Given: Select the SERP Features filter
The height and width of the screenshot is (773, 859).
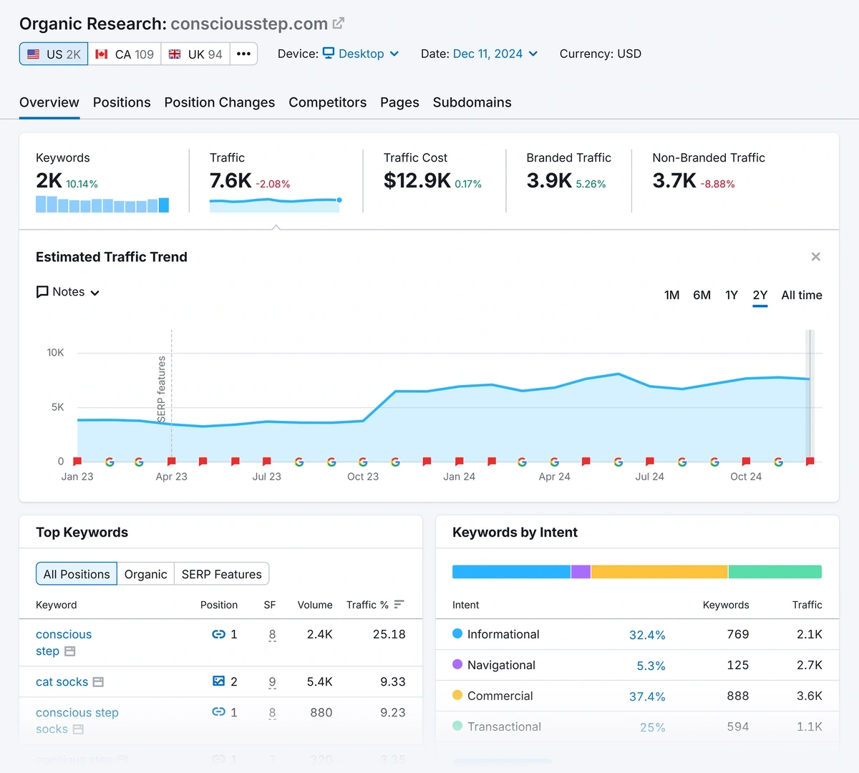Looking at the screenshot, I should click(x=222, y=574).
